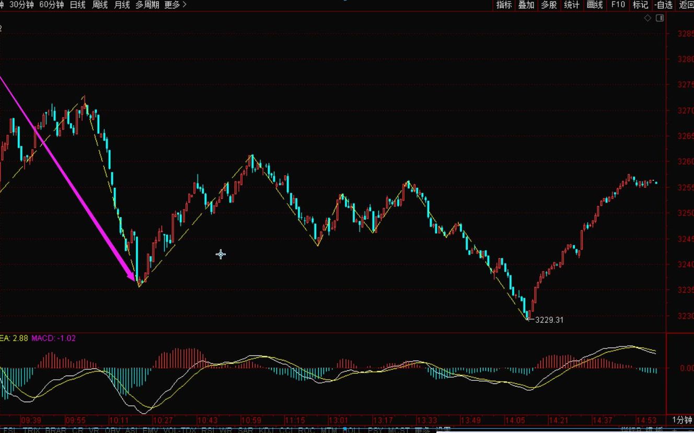Activate the 画线 drawing tools
The height and width of the screenshot is (433, 694).
pos(595,5)
